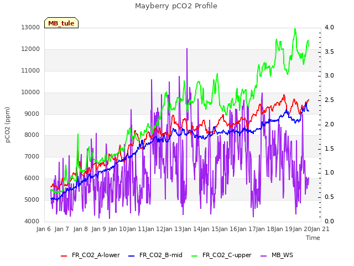Click the Jan 10 date tick label
This screenshot has height=266, width=354.
117,229
